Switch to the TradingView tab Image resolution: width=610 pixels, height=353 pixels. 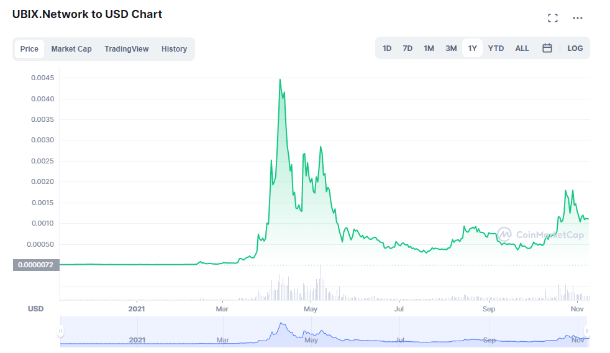coord(127,49)
